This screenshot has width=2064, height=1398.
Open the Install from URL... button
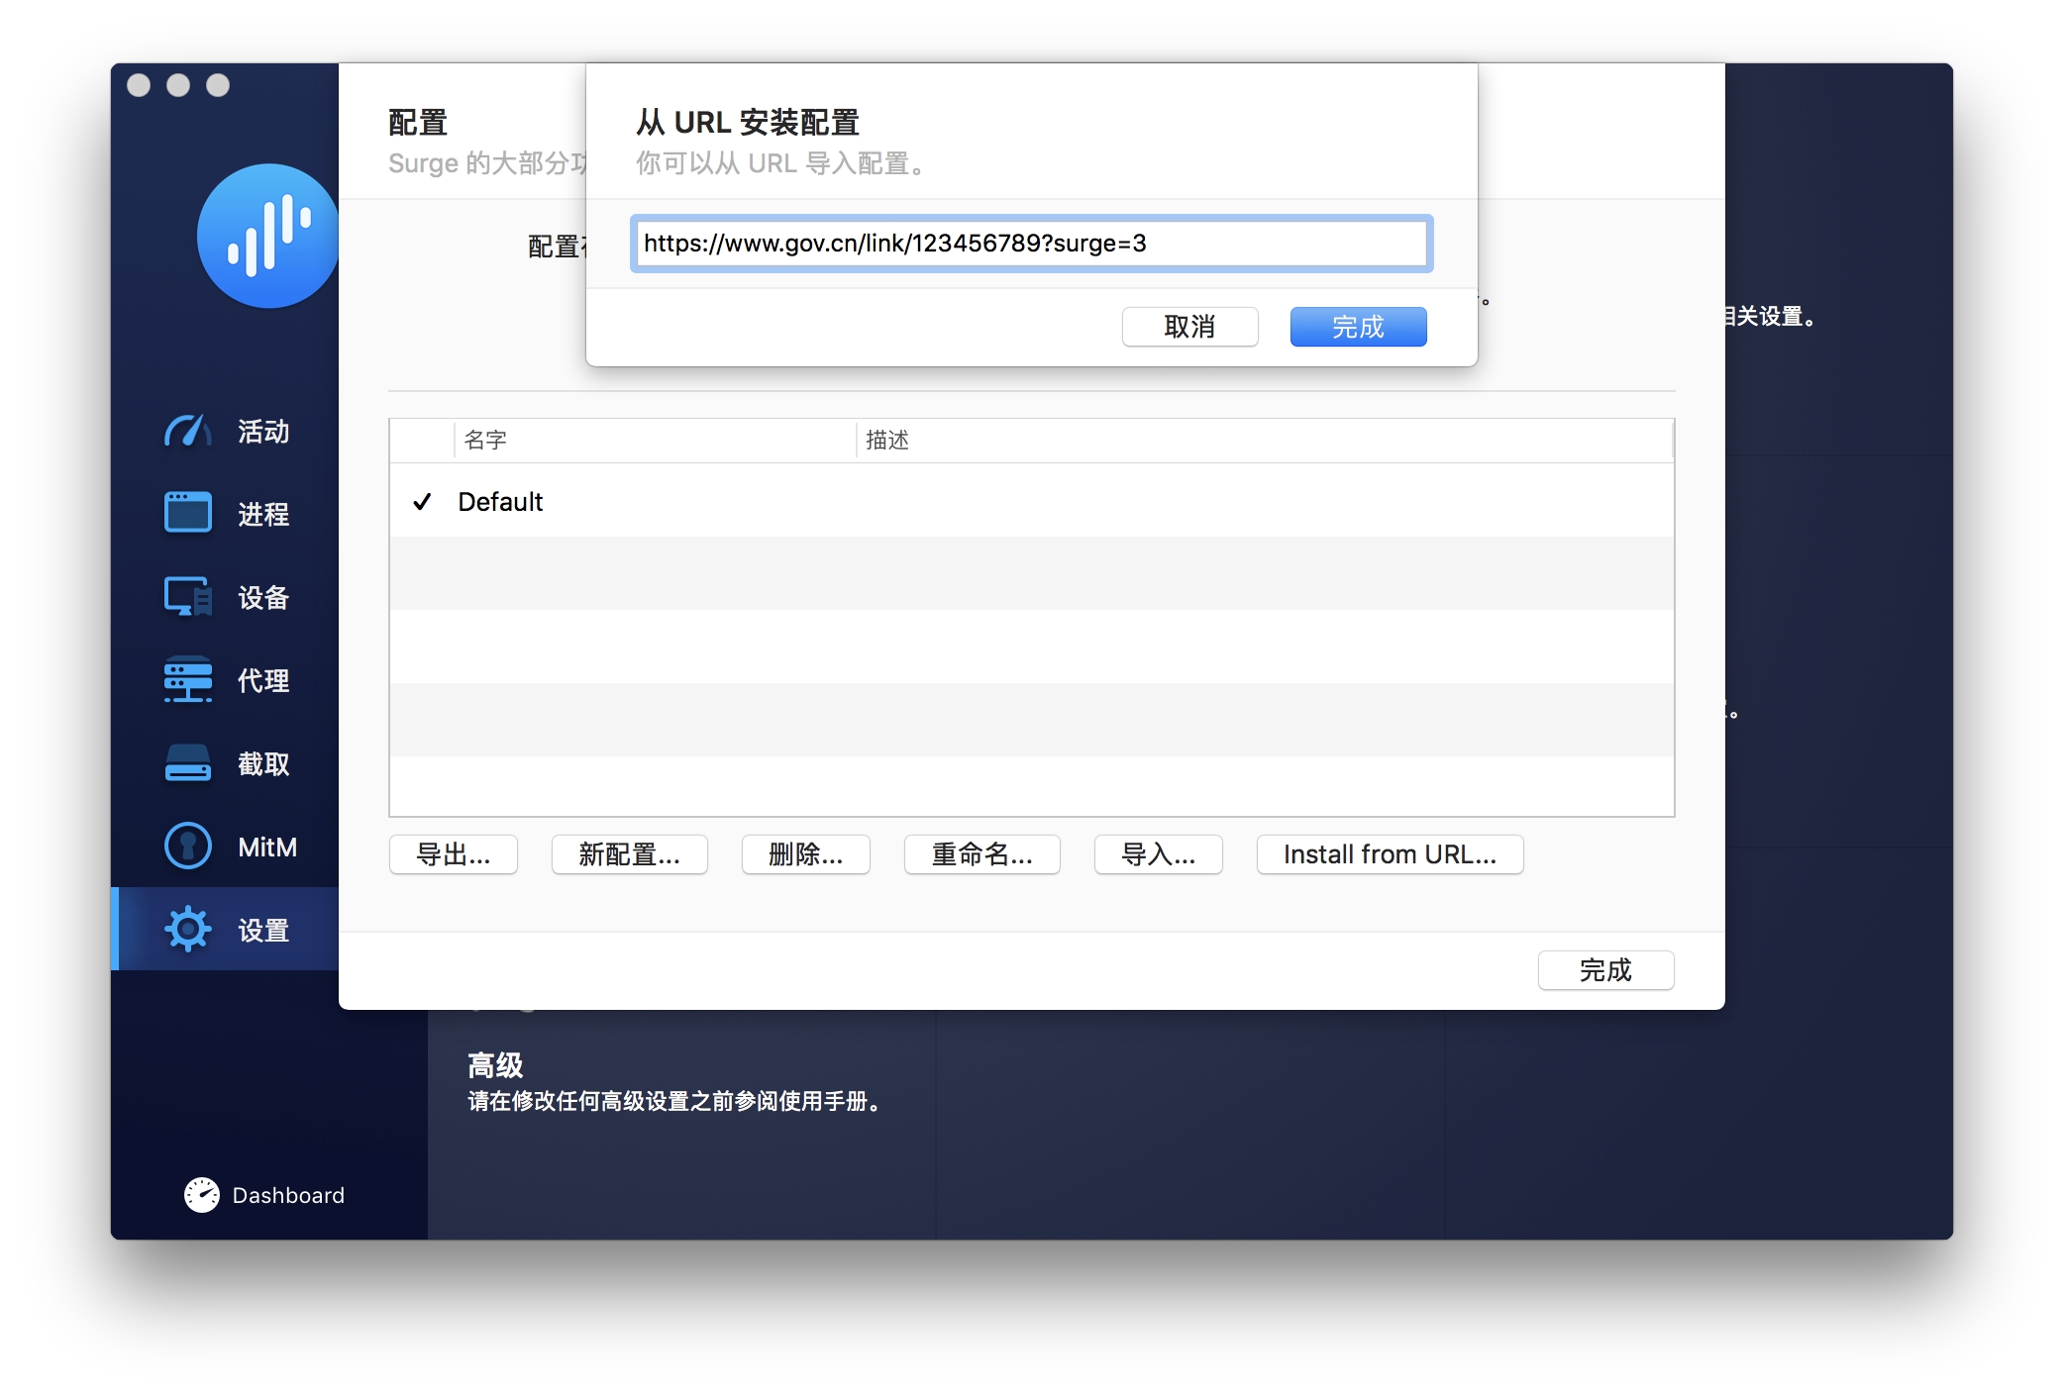1389,854
